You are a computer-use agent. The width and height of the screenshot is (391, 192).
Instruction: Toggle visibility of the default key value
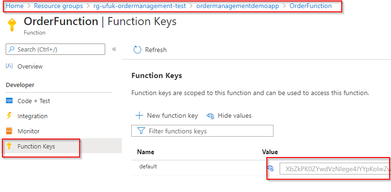point(270,168)
